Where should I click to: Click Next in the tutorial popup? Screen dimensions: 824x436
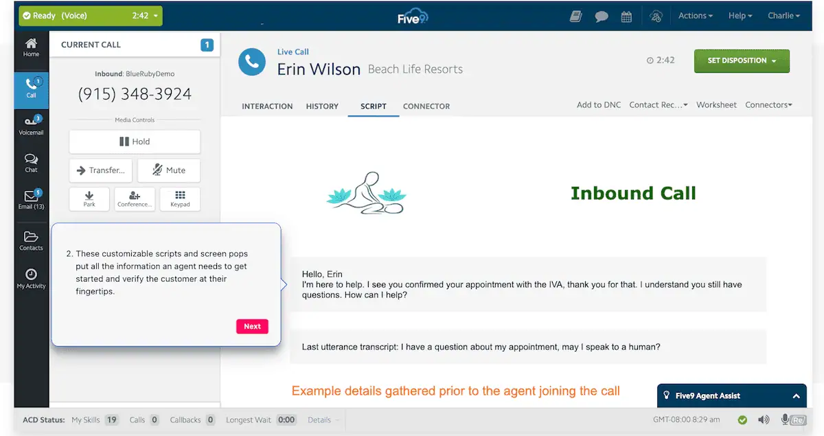252,326
